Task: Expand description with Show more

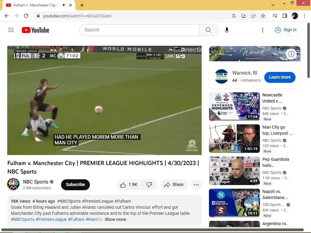Action: coord(115,220)
